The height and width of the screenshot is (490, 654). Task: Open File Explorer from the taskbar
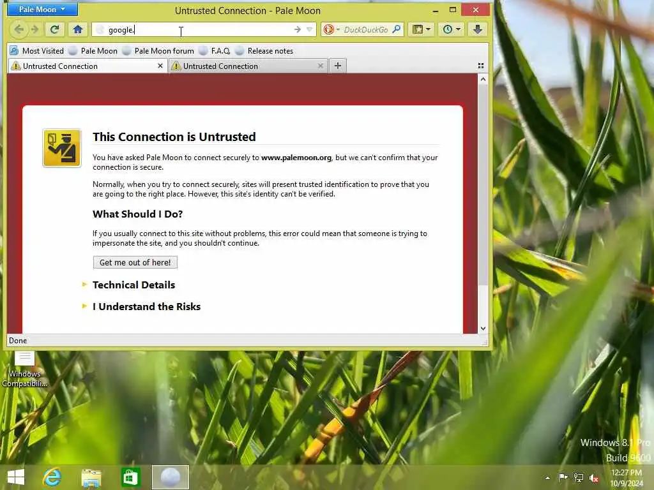pos(91,477)
